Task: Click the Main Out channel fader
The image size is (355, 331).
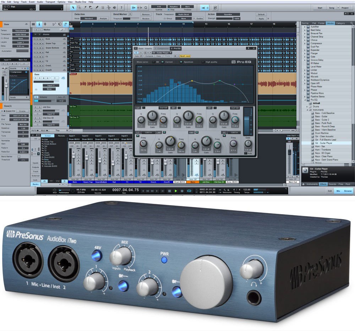Action: coord(289,152)
